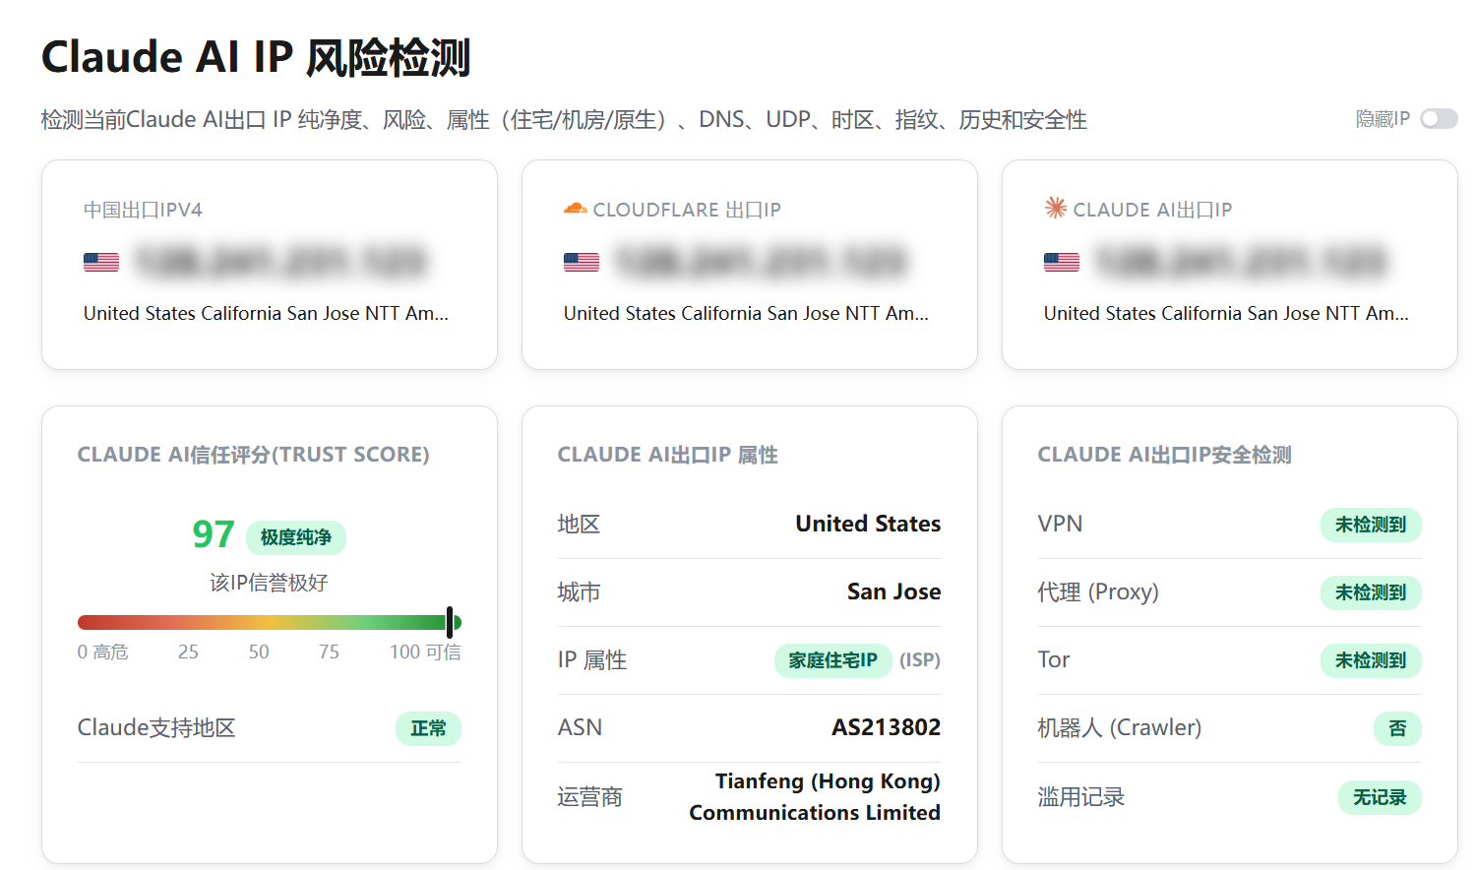Click the San Jose city value
Image resolution: width=1476 pixels, height=870 pixels.
893,591
